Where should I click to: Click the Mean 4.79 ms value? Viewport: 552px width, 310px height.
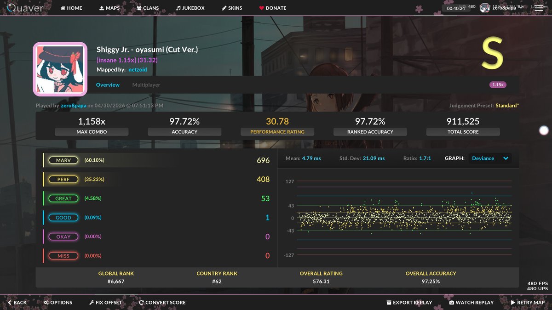(311, 158)
